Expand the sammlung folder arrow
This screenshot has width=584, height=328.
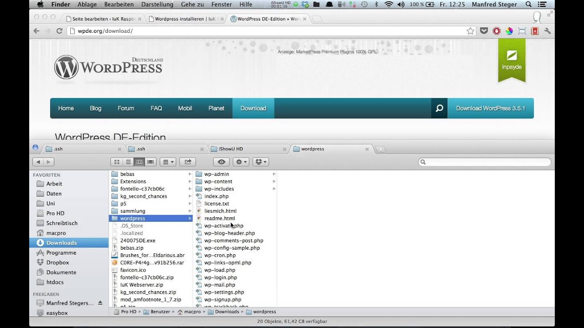pos(190,211)
